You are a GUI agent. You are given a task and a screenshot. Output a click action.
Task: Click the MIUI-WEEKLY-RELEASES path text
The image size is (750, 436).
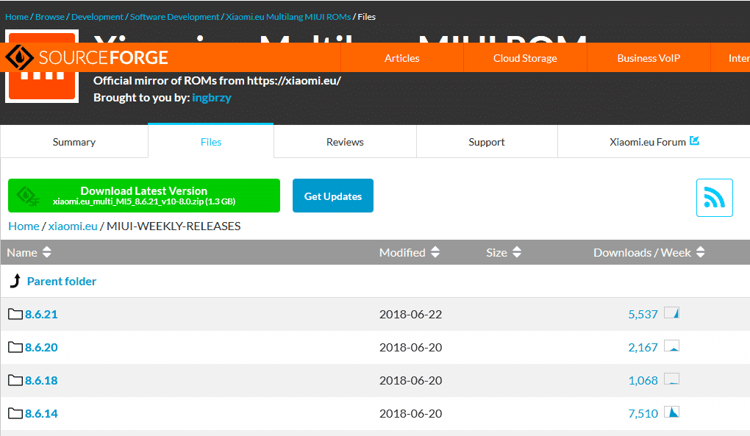pyautogui.click(x=174, y=226)
